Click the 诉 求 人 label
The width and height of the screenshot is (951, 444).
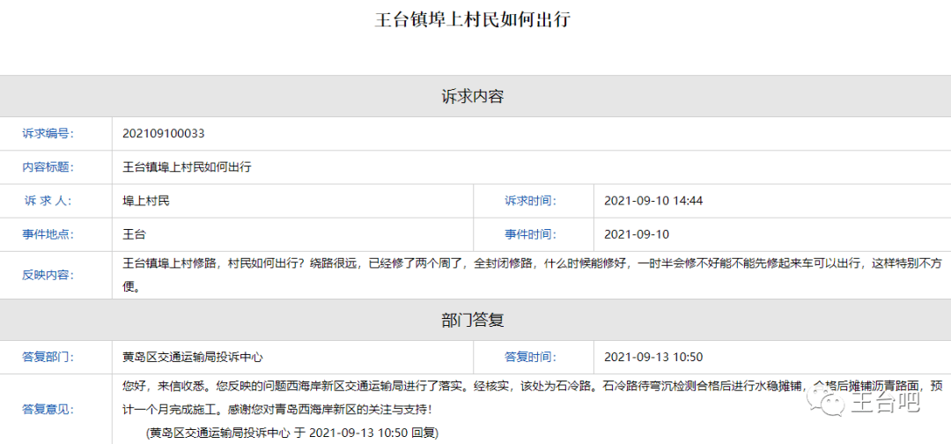pos(48,201)
